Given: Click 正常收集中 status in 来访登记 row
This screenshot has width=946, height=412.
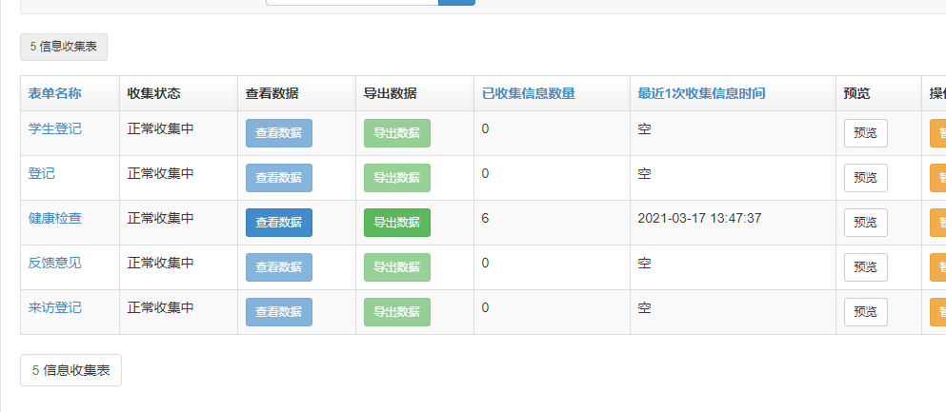Looking at the screenshot, I should [160, 307].
